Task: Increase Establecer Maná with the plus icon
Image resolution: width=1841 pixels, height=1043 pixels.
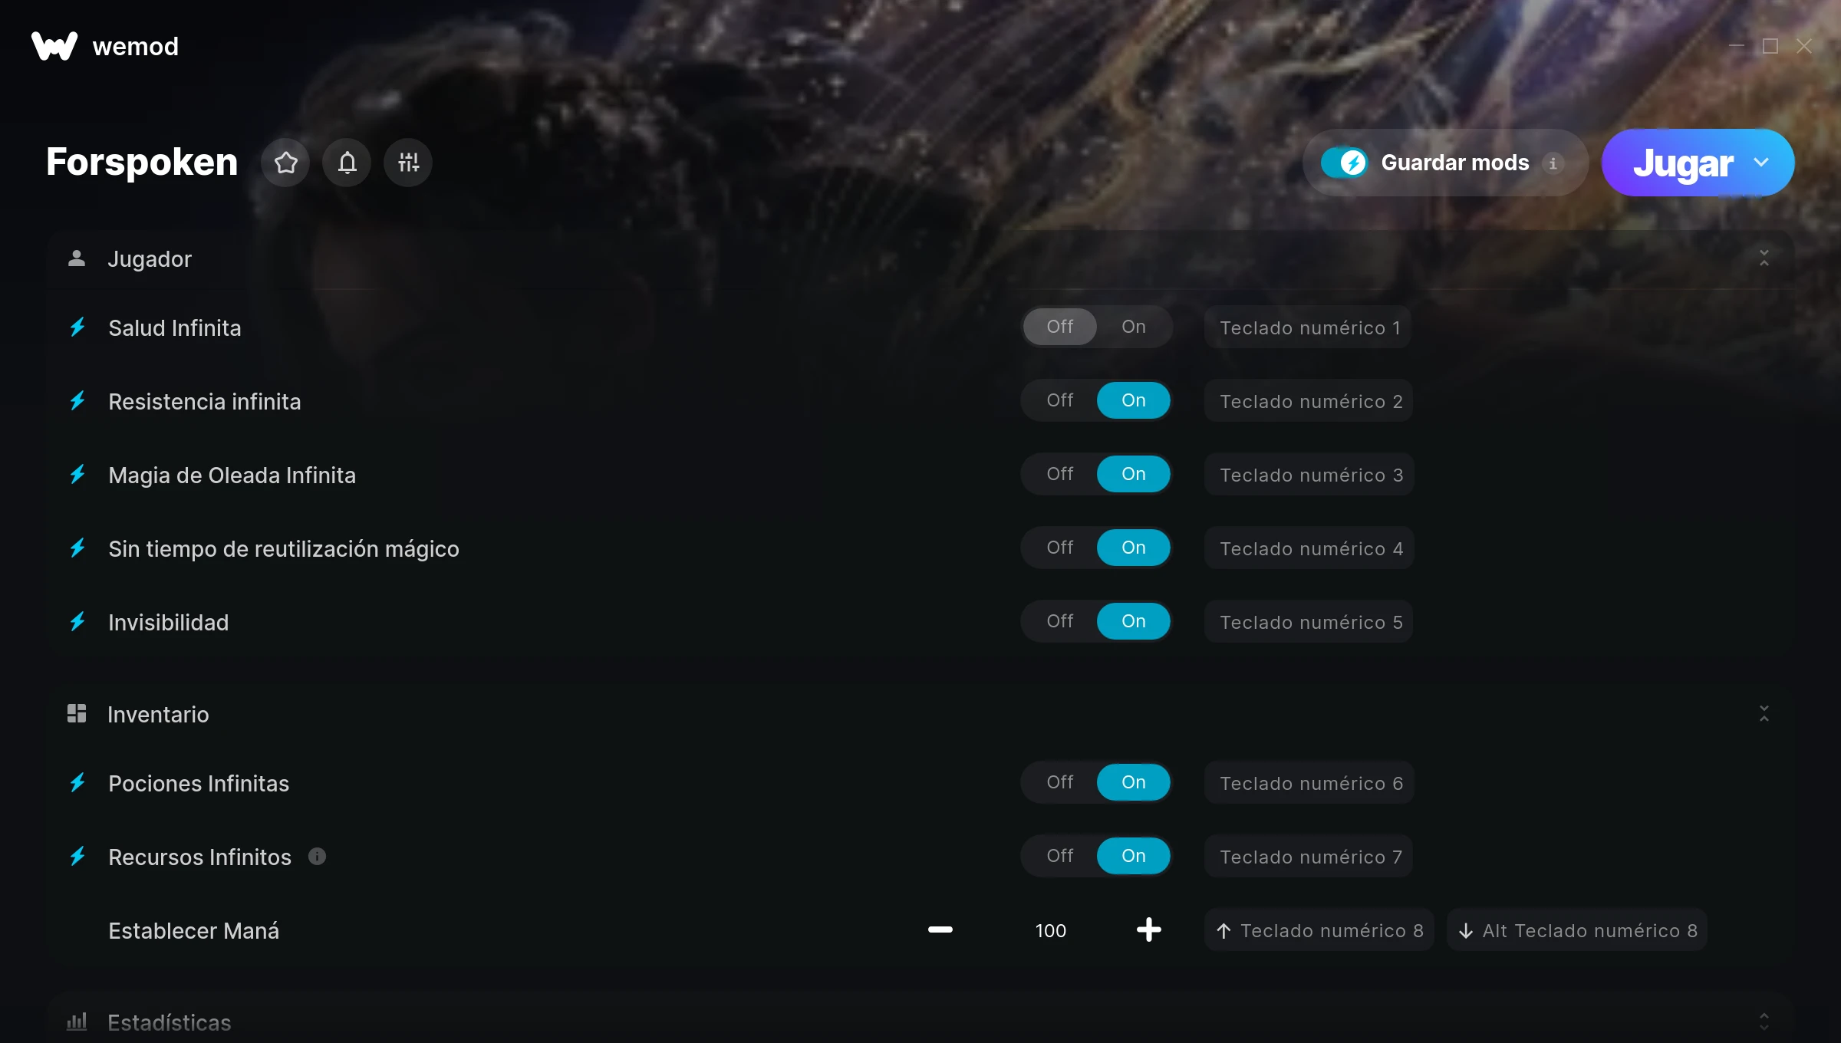Action: [1148, 929]
